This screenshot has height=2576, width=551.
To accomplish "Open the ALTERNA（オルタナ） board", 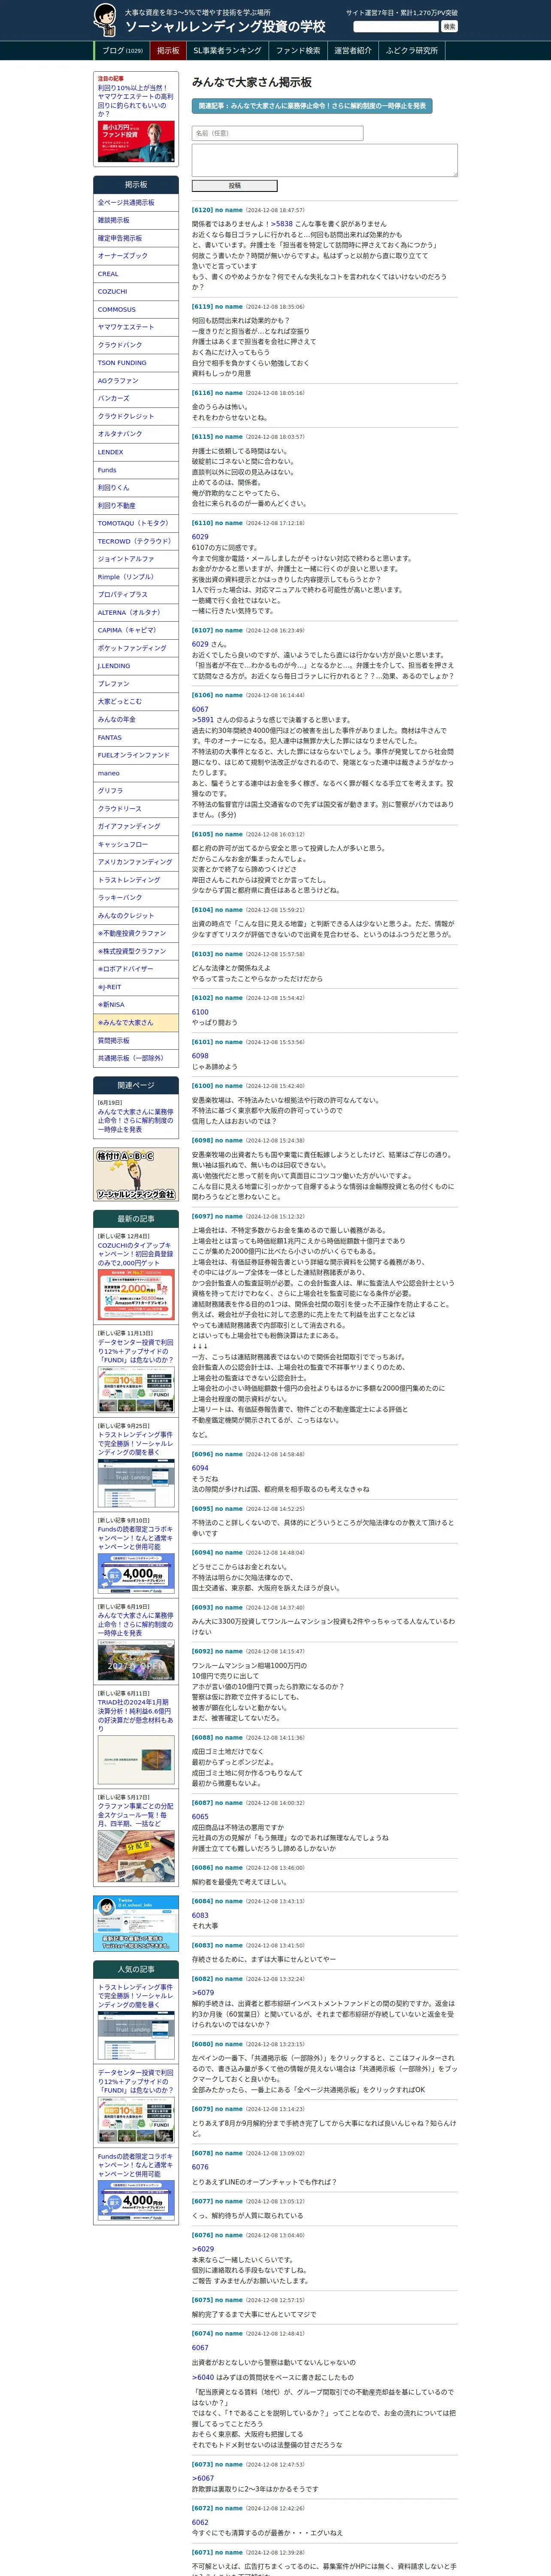I will [x=136, y=613].
